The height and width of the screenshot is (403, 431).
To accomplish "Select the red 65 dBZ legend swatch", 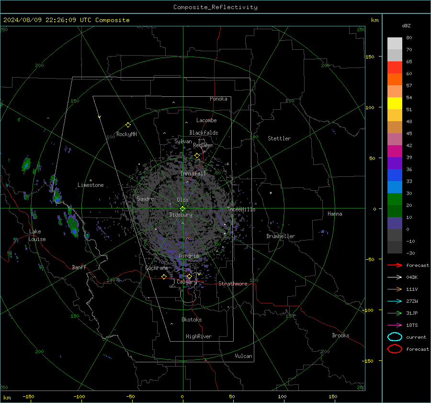I will pyautogui.click(x=395, y=68).
